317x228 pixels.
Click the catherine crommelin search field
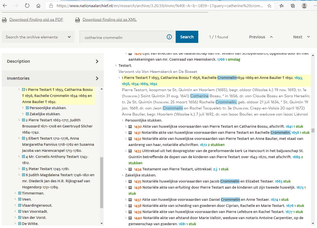tap(125, 37)
